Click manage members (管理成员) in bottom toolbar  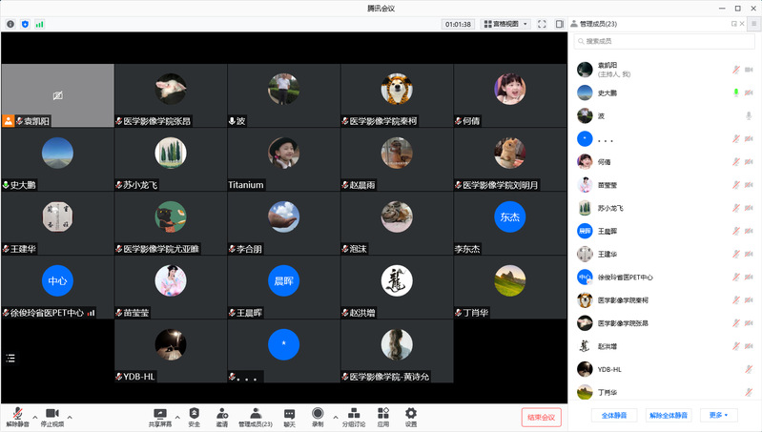click(x=255, y=416)
